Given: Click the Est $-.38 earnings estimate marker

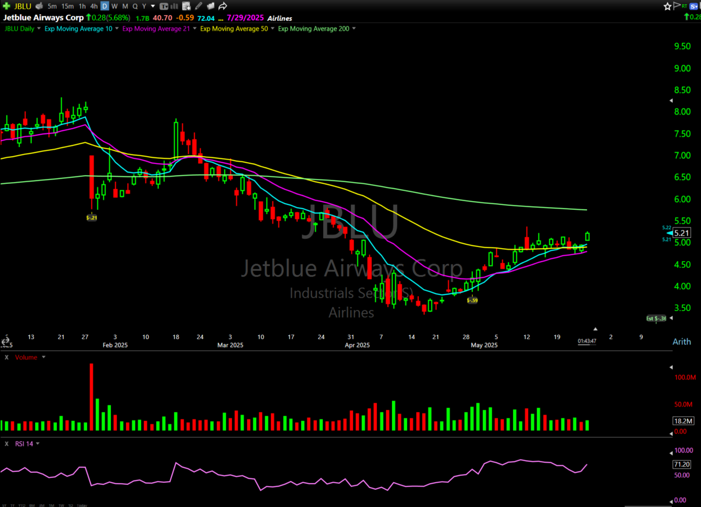Looking at the screenshot, I should [x=656, y=318].
